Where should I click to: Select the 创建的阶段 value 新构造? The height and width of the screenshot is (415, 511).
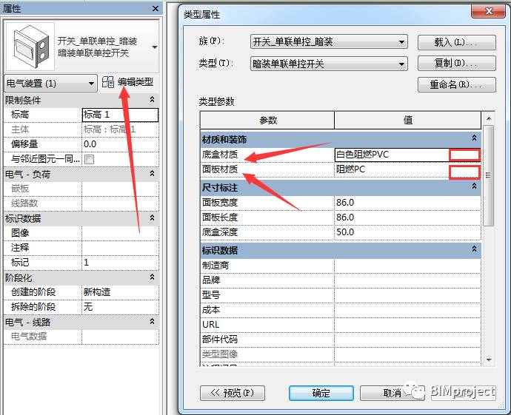click(120, 292)
